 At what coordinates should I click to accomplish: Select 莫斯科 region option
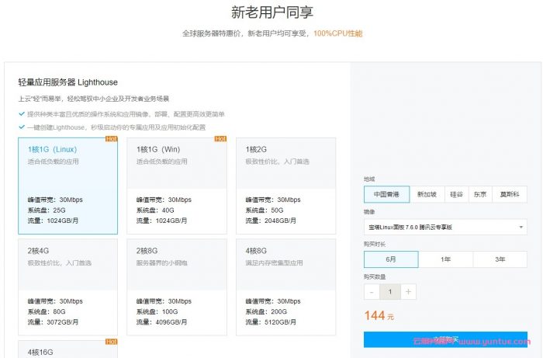pos(510,194)
